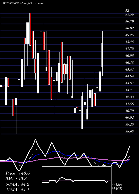Click the <<Live MACD label
This screenshot has height=194, width=139.
117,187
